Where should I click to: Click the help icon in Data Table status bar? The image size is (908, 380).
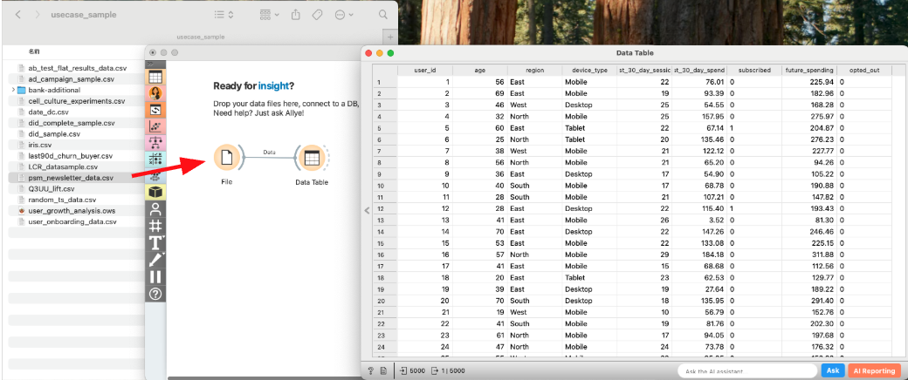pos(370,370)
